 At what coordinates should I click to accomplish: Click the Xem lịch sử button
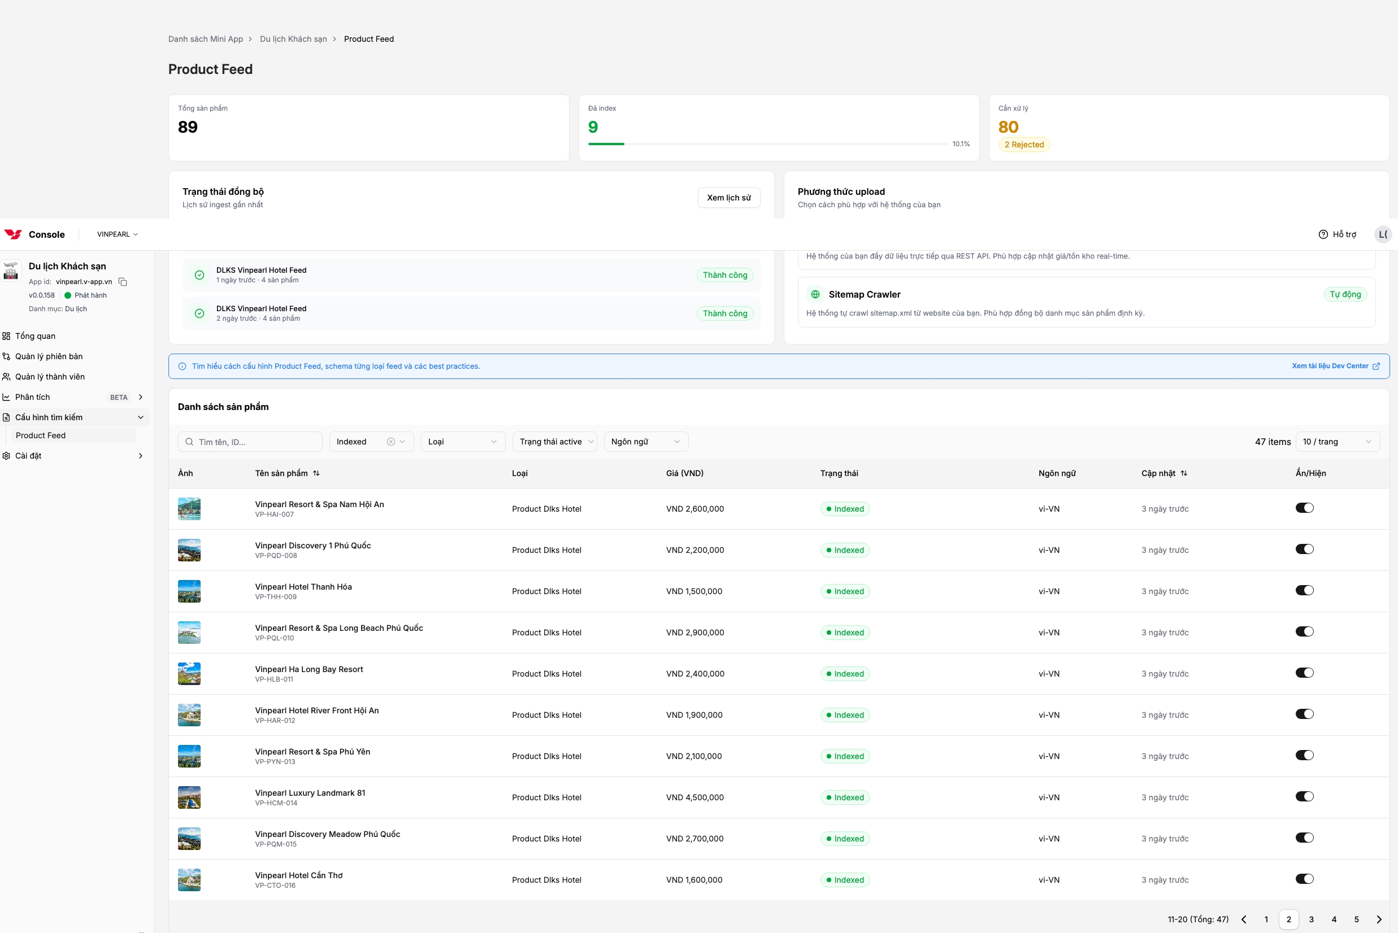pyautogui.click(x=729, y=198)
